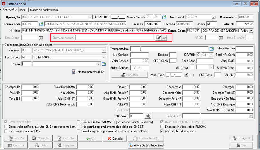Expand the Empresa dropdown
This screenshot has width=260, height=150.
104,50
